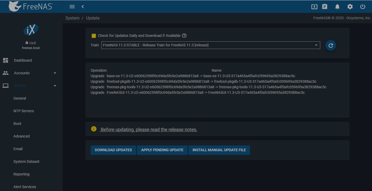Open the NTP Servers page
The width and height of the screenshot is (372, 191).
pyautogui.click(x=24, y=111)
